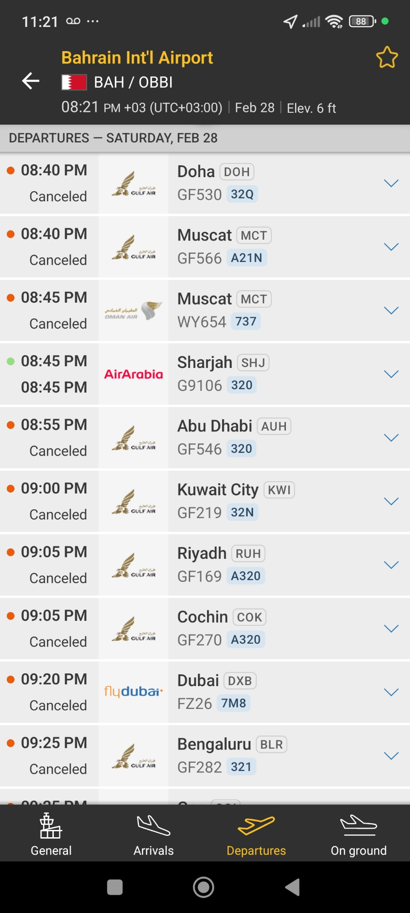The width and height of the screenshot is (410, 913).
Task: Expand Kuwait City GF219 details chevron
Action: [x=391, y=502]
